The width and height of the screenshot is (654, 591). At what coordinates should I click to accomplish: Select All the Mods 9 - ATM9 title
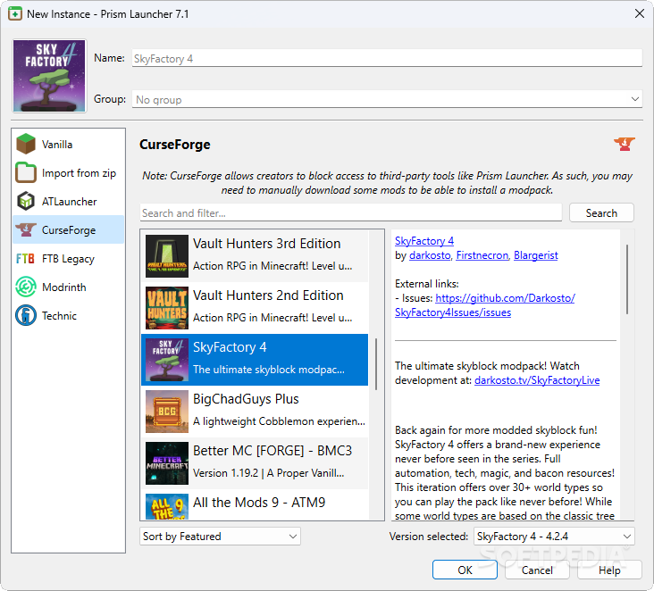pos(259,503)
